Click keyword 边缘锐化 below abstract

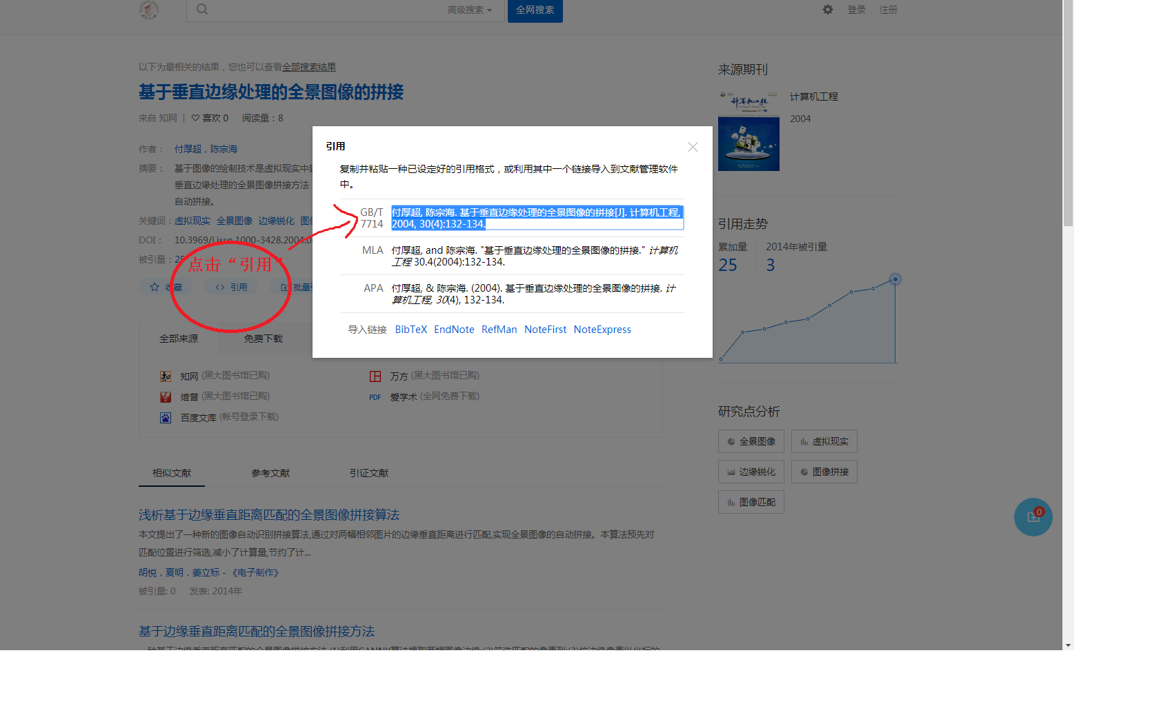coord(277,221)
